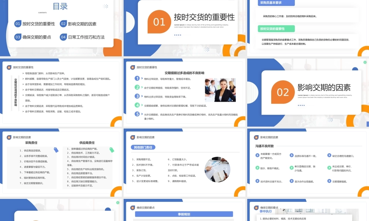Click the blue 02 badge beside 影响交期的因素 in contents
This screenshot has width=369, height=221.
click(63, 24)
